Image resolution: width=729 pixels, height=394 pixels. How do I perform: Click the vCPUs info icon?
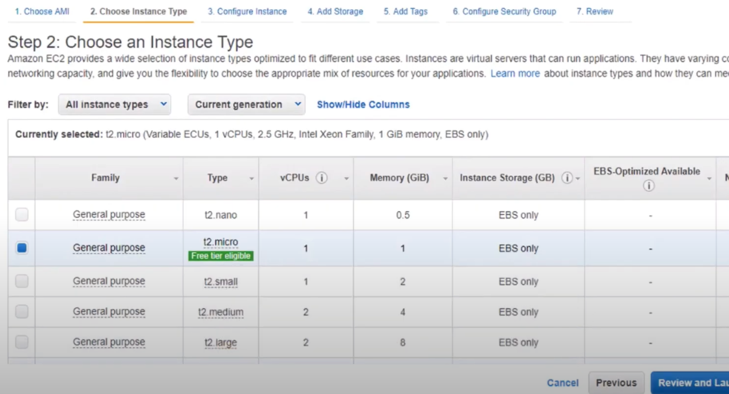point(322,178)
